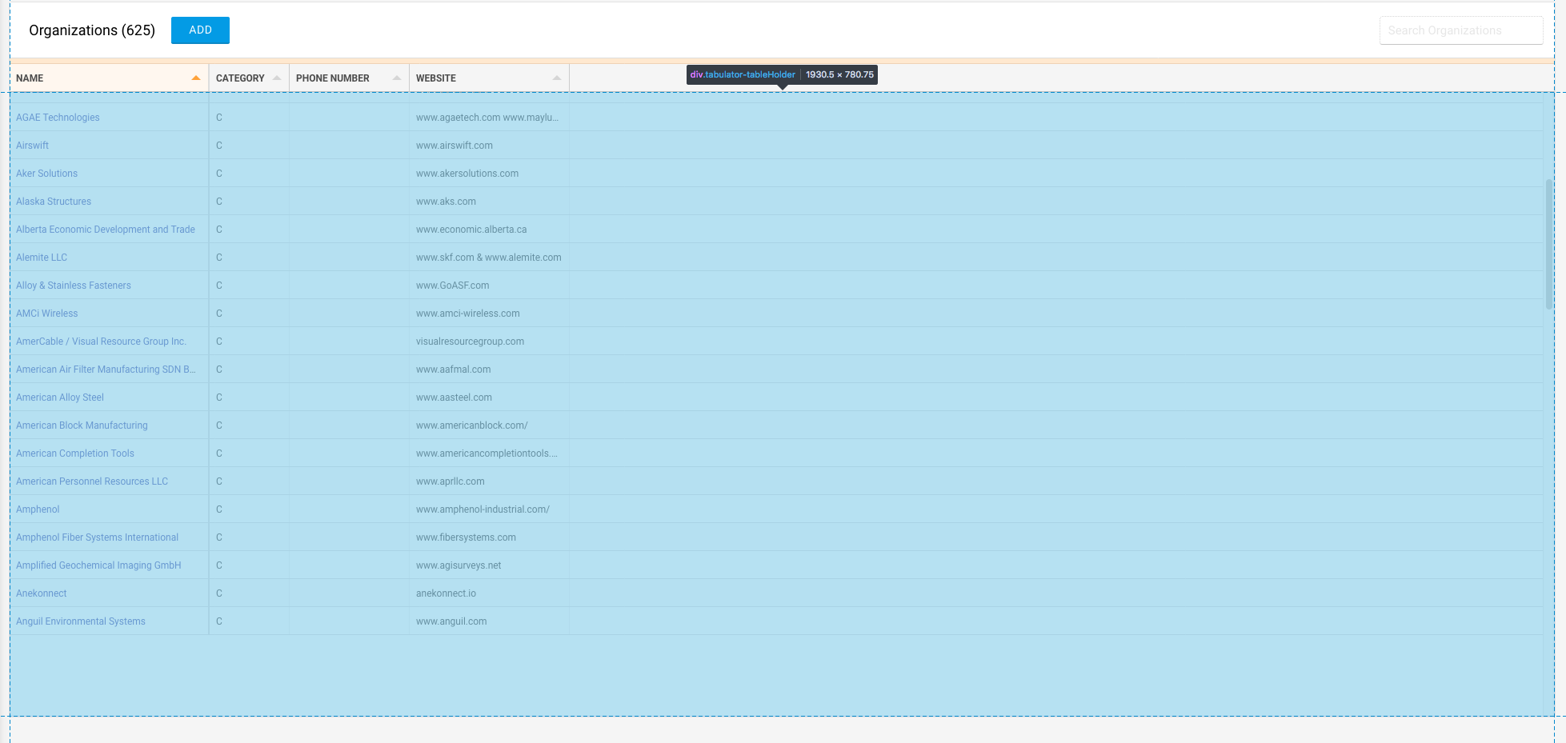The image size is (1566, 743).
Task: Click inside the Search Organizations field
Action: [1460, 30]
